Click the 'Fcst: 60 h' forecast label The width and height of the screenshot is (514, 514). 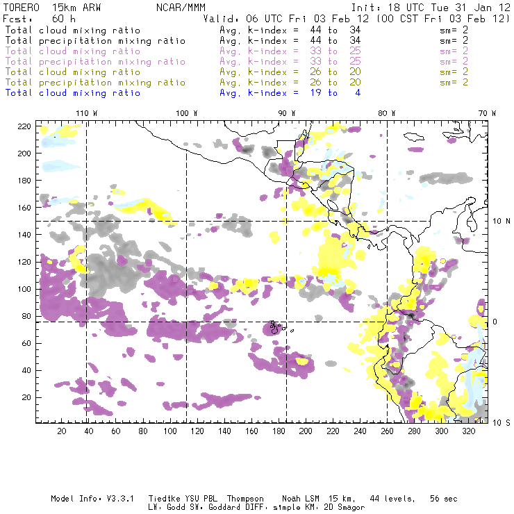tap(39, 18)
